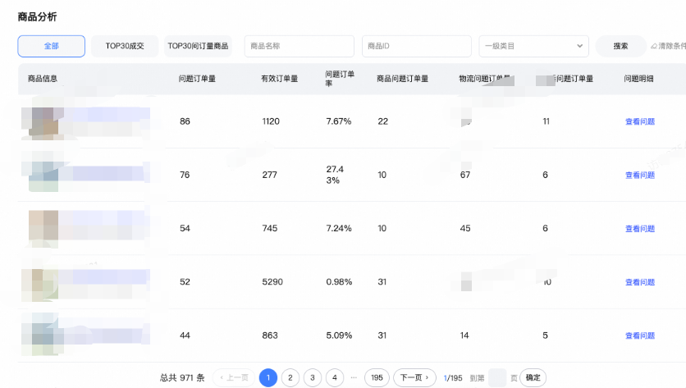Image resolution: width=686 pixels, height=388 pixels.
Task: Jump to last page 195
Action: [377, 377]
